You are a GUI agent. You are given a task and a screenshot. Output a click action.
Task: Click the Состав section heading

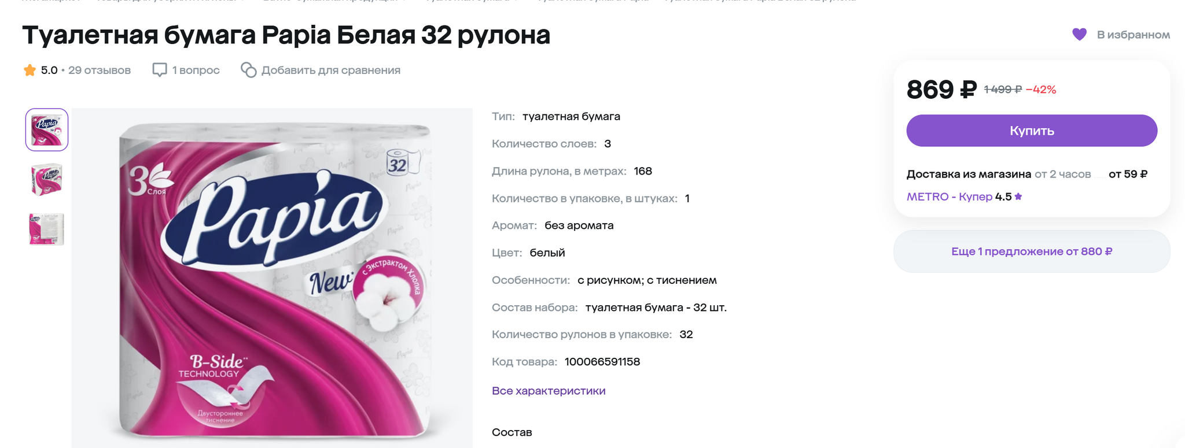pos(512,432)
